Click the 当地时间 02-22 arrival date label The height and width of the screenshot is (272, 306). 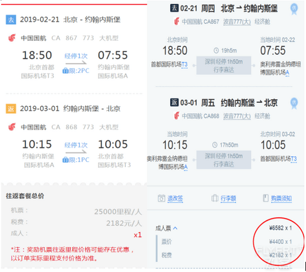pyautogui.click(x=277, y=40)
